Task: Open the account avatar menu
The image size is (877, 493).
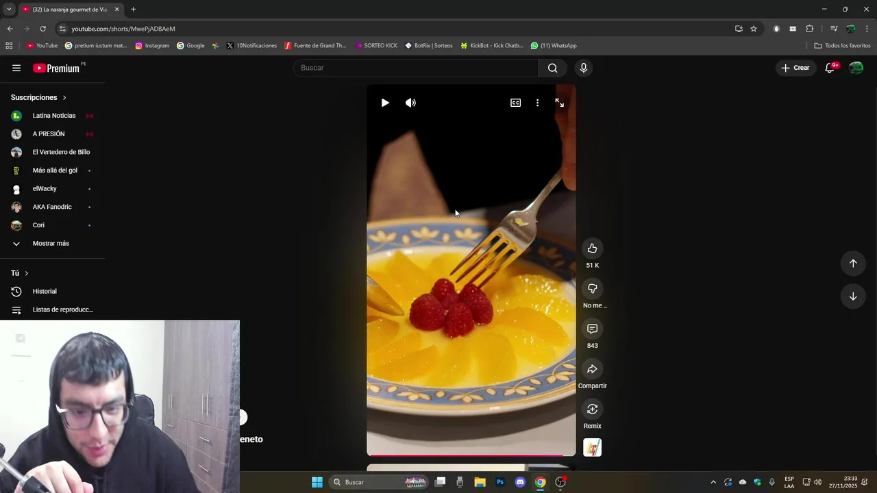Action: [856, 68]
